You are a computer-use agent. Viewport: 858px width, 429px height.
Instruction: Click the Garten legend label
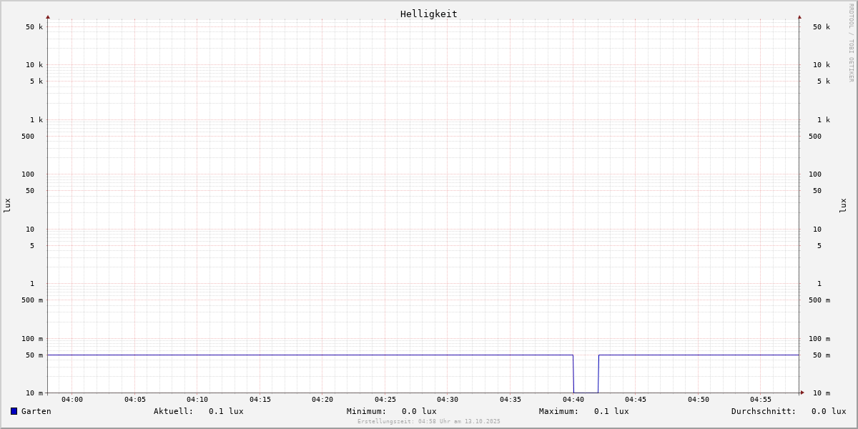point(36,411)
